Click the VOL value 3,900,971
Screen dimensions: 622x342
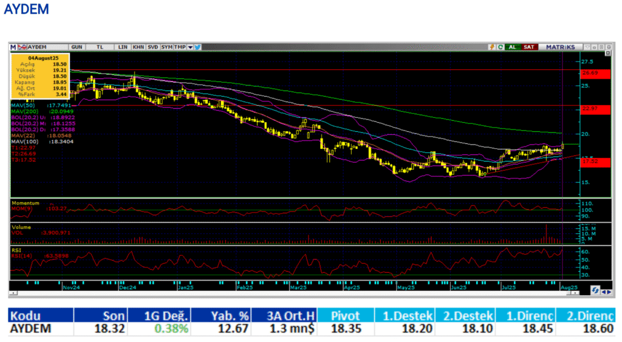click(x=56, y=233)
